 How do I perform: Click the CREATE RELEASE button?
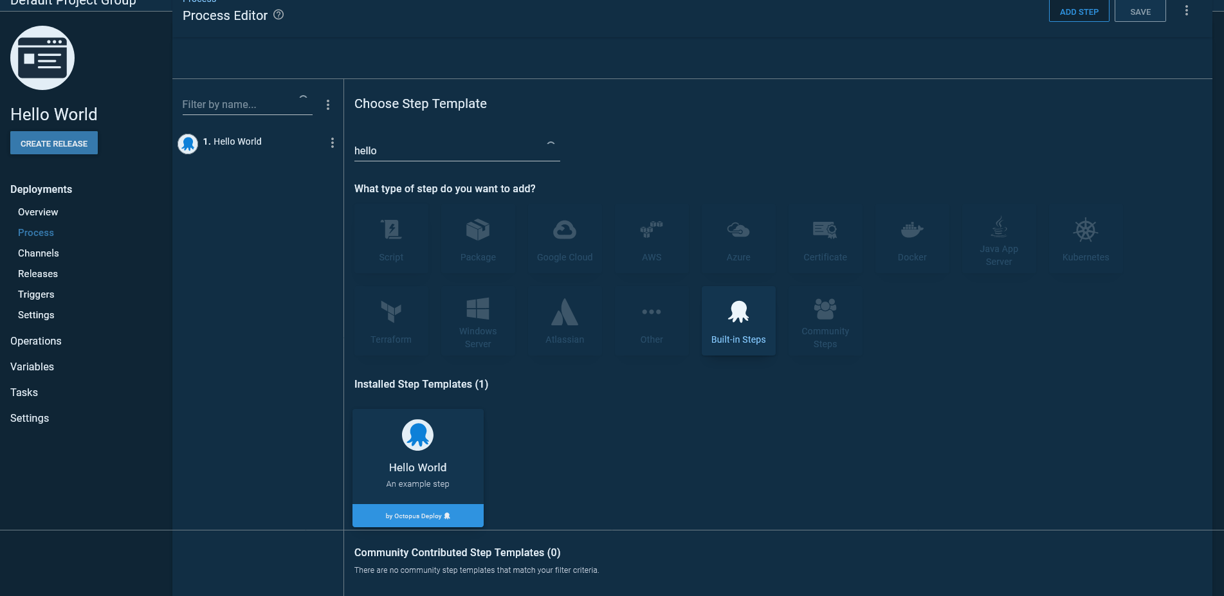click(54, 143)
